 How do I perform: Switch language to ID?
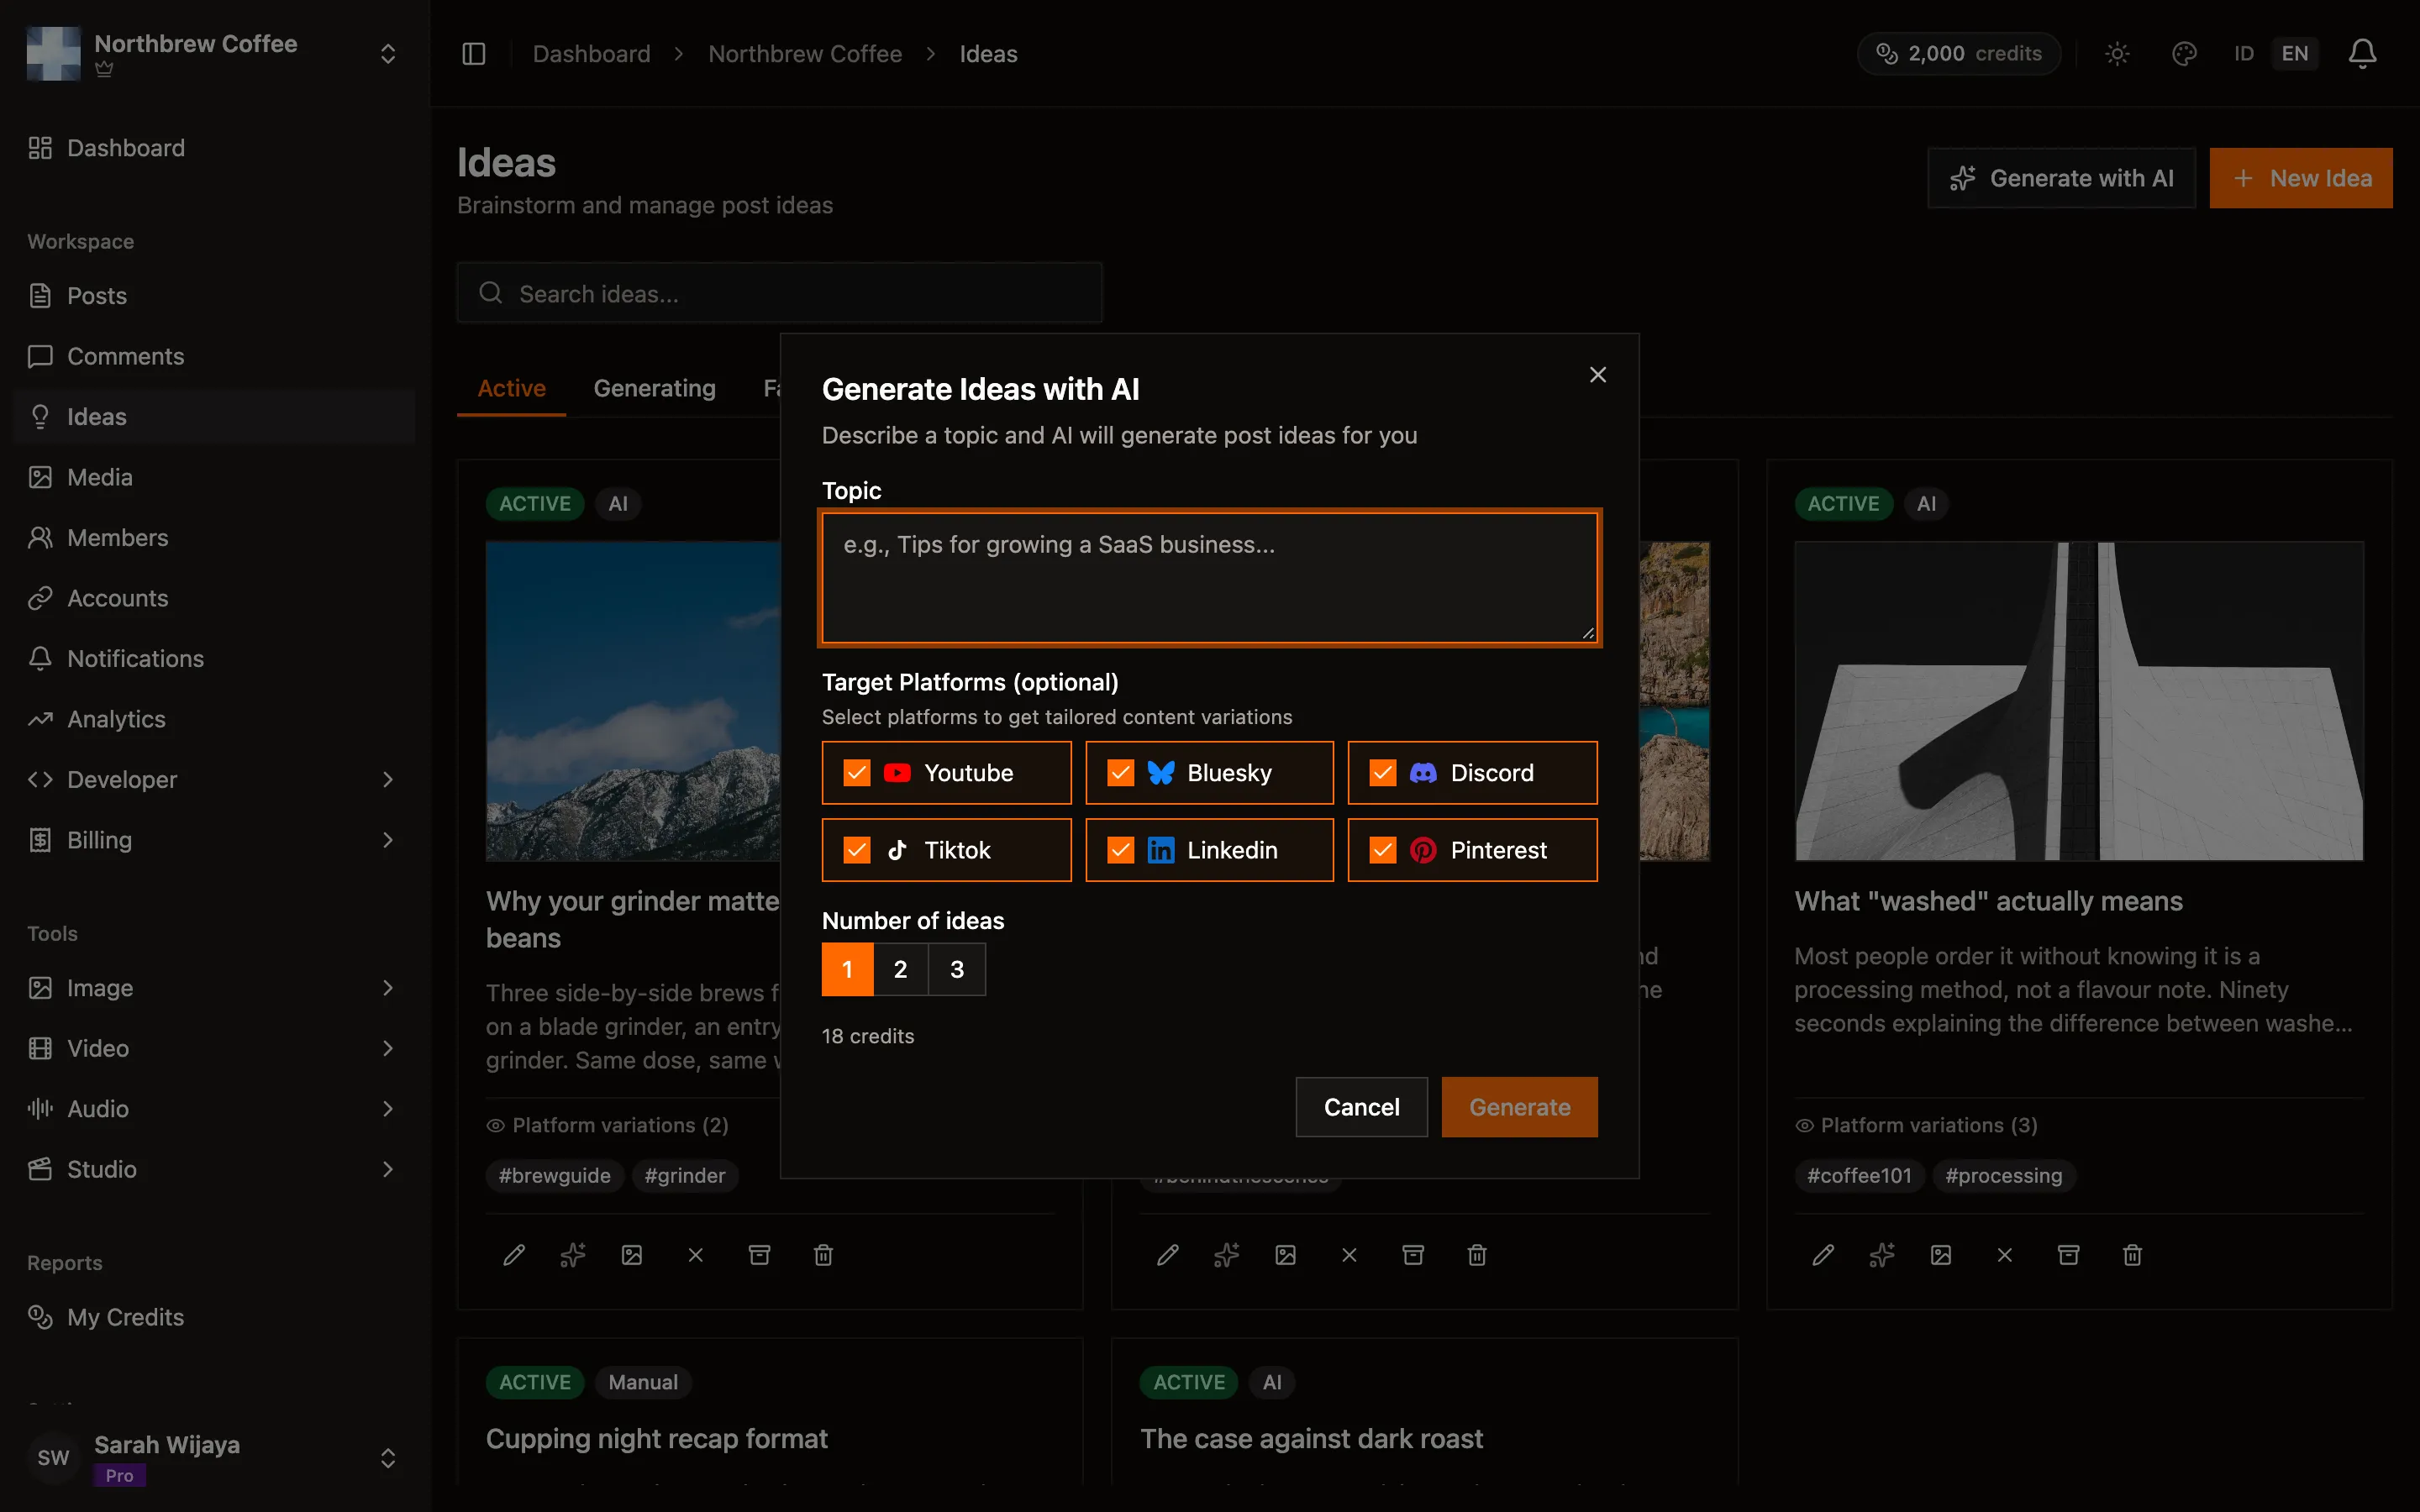[x=2244, y=54]
